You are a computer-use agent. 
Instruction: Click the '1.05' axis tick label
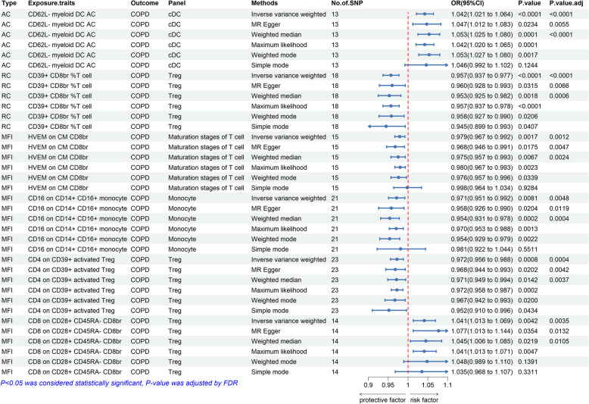(x=428, y=385)
